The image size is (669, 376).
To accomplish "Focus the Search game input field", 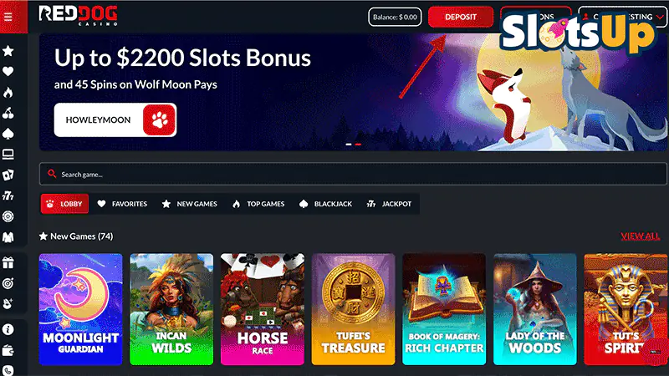I will pyautogui.click(x=353, y=174).
